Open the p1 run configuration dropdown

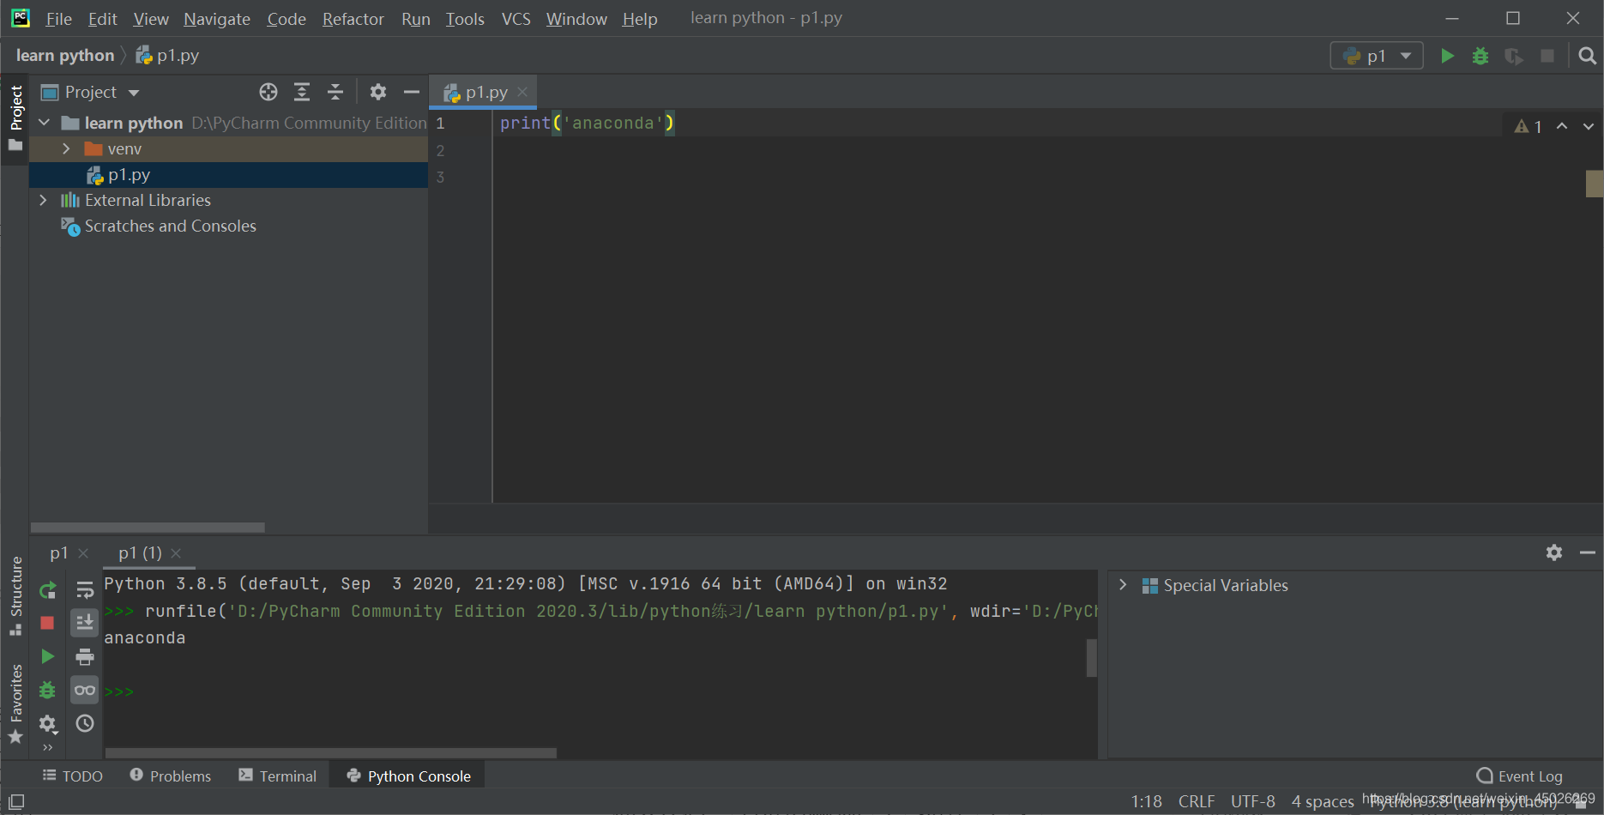1377,56
